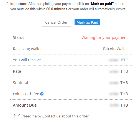Click the bold 60.0 minutes text
This screenshot has height=123, width=138.
[x=57, y=9]
